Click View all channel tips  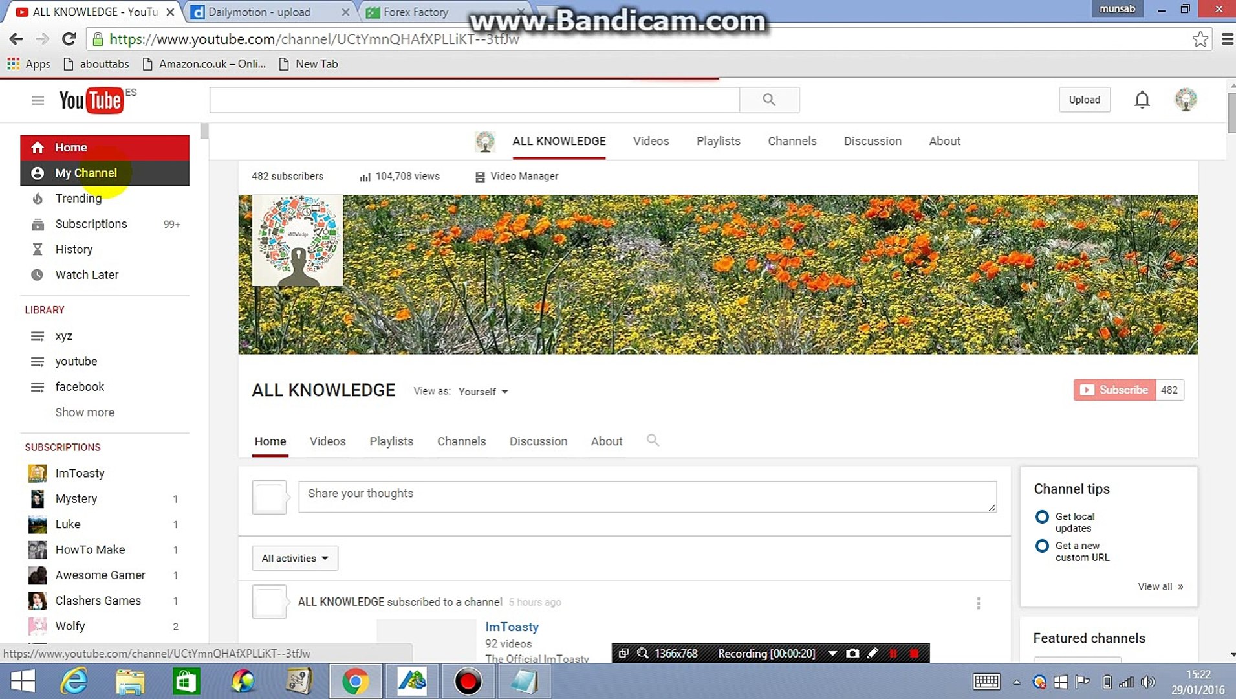pyautogui.click(x=1160, y=586)
